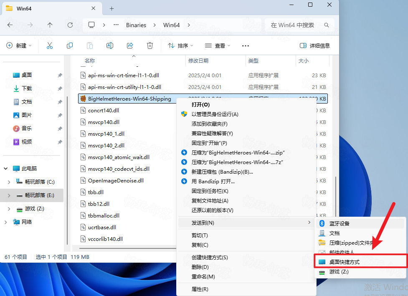Expand the E: drive tree node
The width and height of the screenshot is (408, 296).
[x=9, y=195]
